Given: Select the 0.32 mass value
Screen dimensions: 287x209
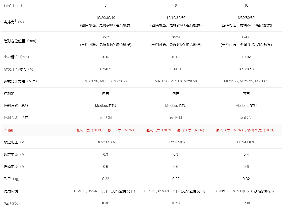Looking at the screenshot, I should pyautogui.click(x=246, y=179).
